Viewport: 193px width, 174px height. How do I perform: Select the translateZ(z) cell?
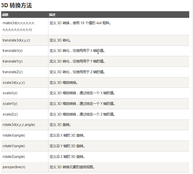[x=24, y=72]
